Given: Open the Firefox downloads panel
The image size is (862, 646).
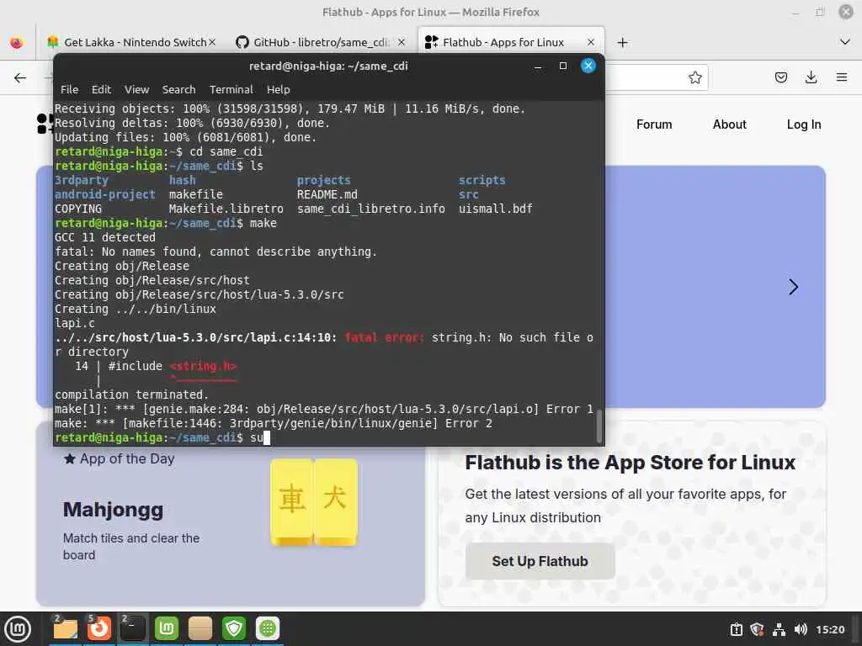Looking at the screenshot, I should point(811,77).
